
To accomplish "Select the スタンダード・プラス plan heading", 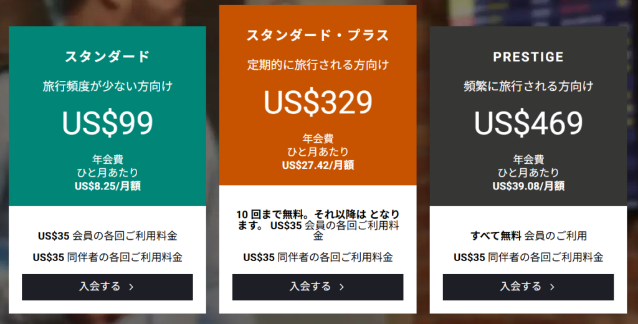I will click(318, 36).
